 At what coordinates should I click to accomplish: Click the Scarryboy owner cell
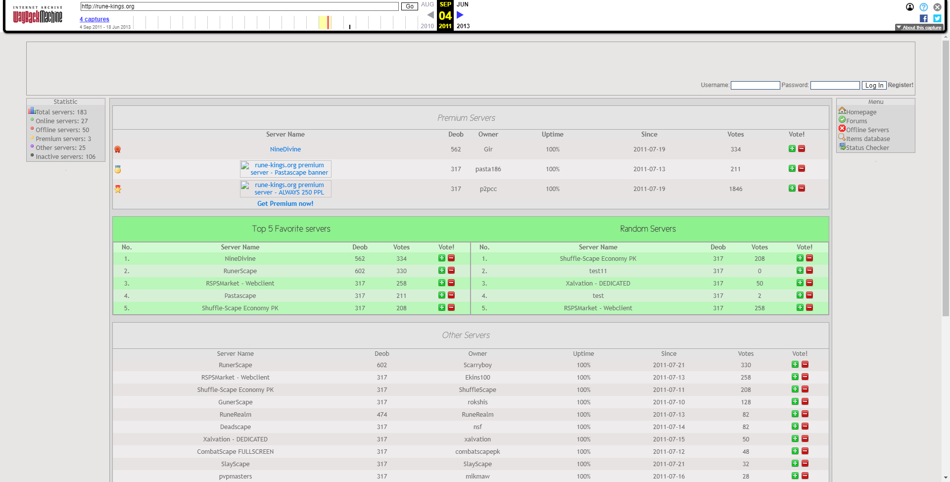pos(477,365)
